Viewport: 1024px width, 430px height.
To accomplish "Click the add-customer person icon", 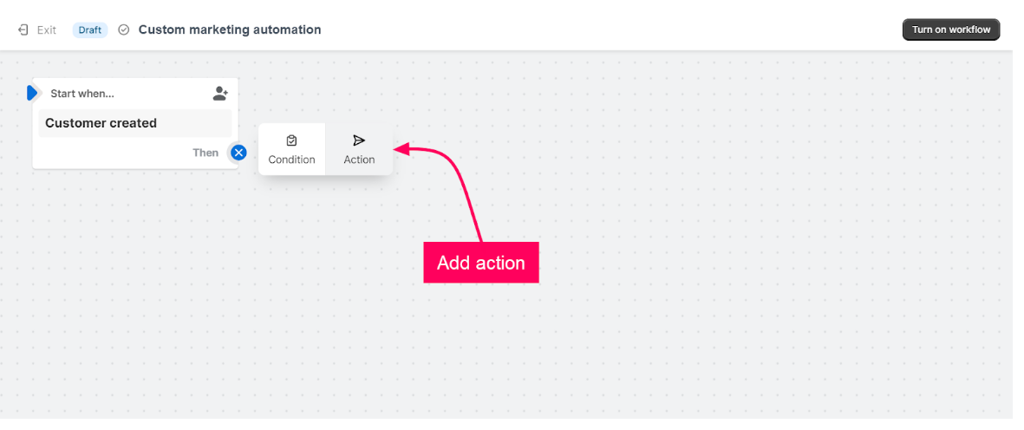I will coord(220,94).
